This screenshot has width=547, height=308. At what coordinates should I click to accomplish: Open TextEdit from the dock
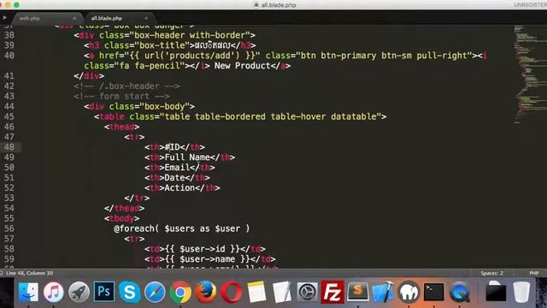pos(282,292)
